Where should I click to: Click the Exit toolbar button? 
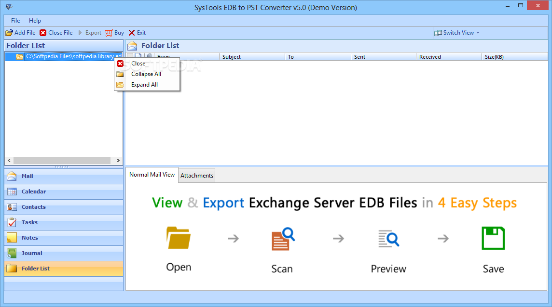tap(138, 33)
